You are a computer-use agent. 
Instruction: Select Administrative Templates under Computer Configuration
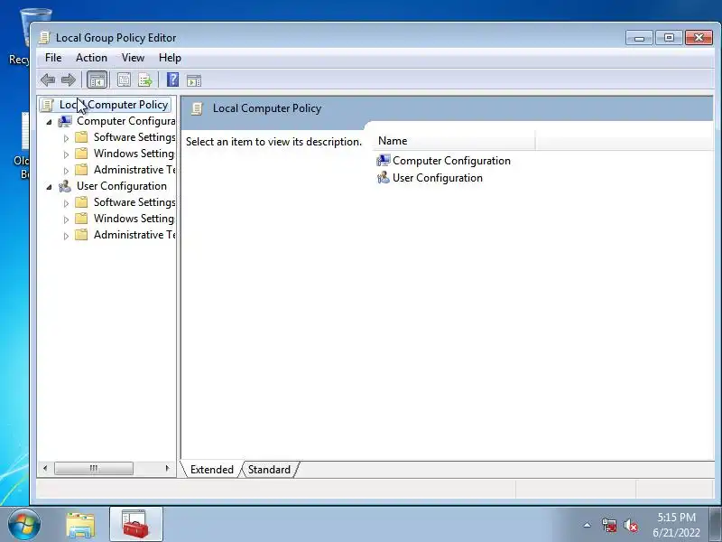pyautogui.click(x=134, y=170)
